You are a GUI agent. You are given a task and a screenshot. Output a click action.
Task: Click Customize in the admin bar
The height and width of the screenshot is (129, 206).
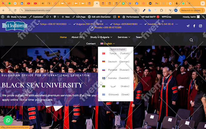pyautogui.click(x=36, y=17)
